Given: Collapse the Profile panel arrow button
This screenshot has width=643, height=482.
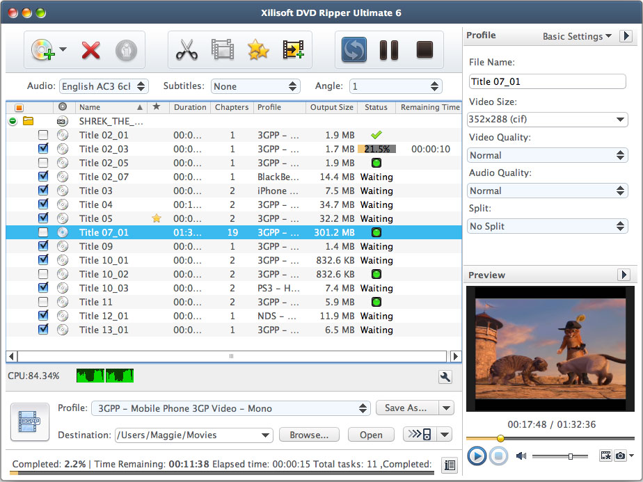Looking at the screenshot, I should coord(626,35).
